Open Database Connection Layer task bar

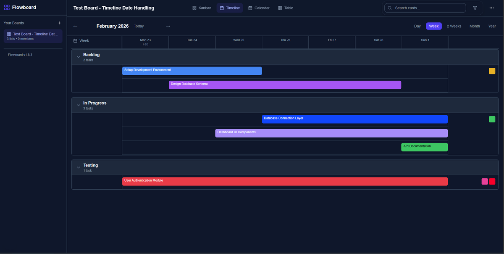pos(355,119)
